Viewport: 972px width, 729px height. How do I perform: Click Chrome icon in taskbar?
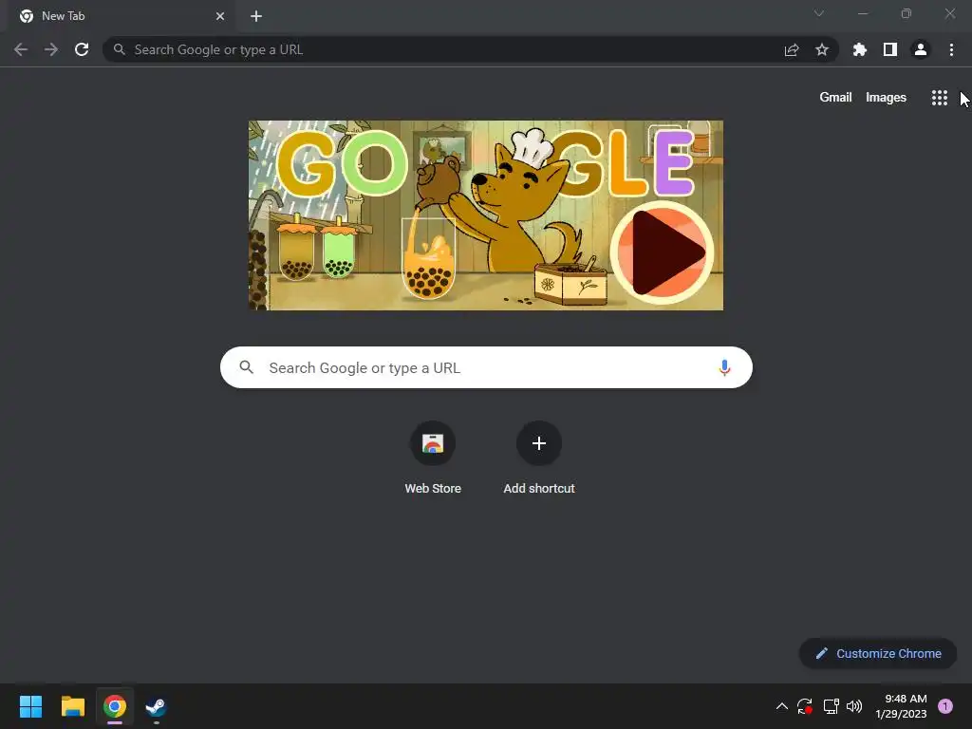115,706
